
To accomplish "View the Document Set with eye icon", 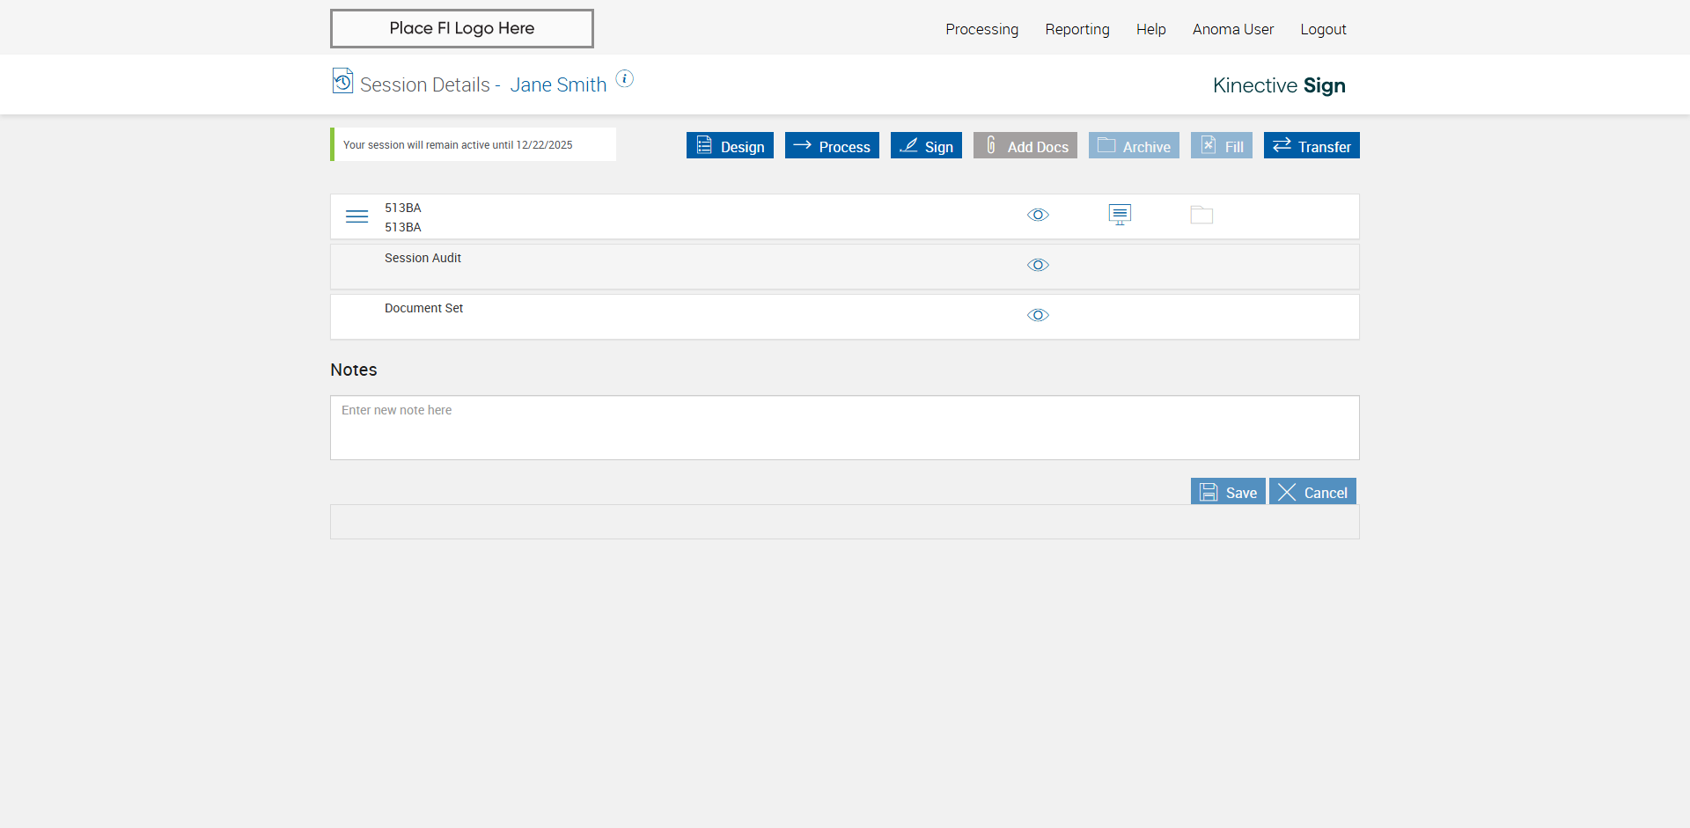I will click(x=1038, y=315).
